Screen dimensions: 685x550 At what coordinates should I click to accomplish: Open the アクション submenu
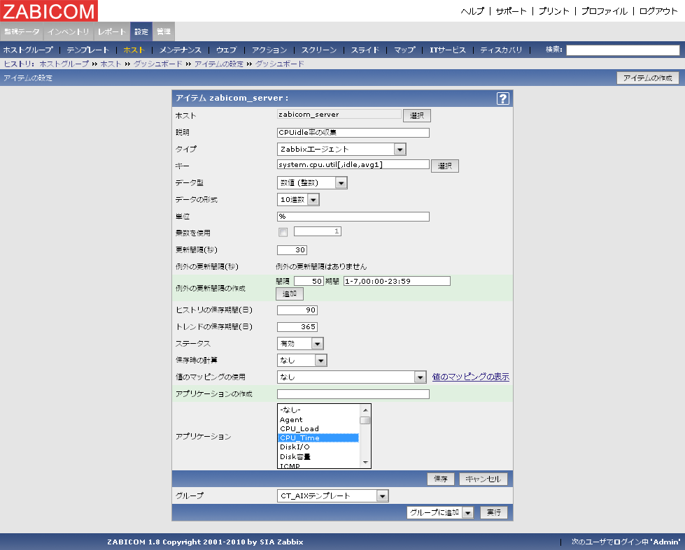tap(269, 50)
